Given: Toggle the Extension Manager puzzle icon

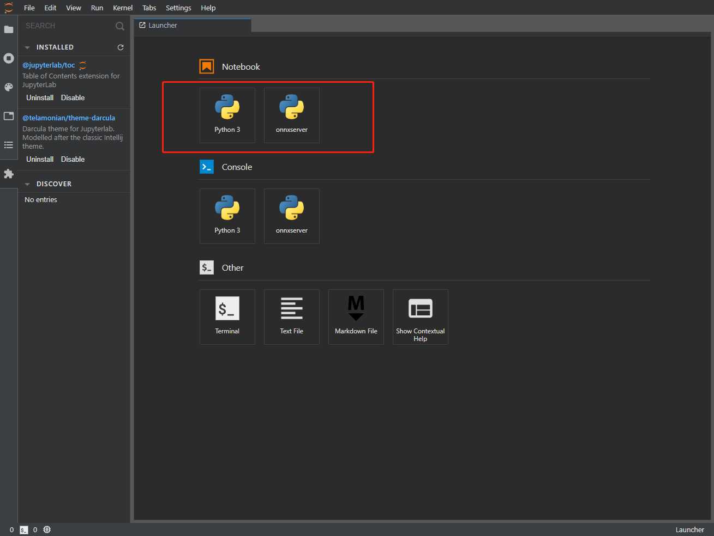Looking at the screenshot, I should [x=9, y=174].
